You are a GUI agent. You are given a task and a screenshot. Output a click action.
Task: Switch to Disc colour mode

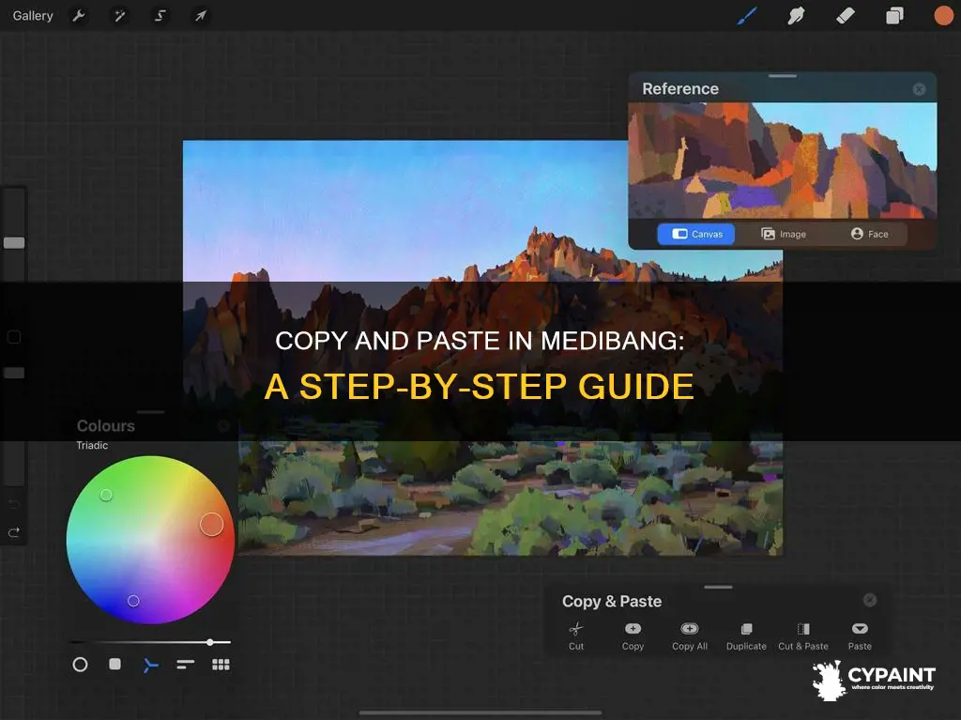80,665
